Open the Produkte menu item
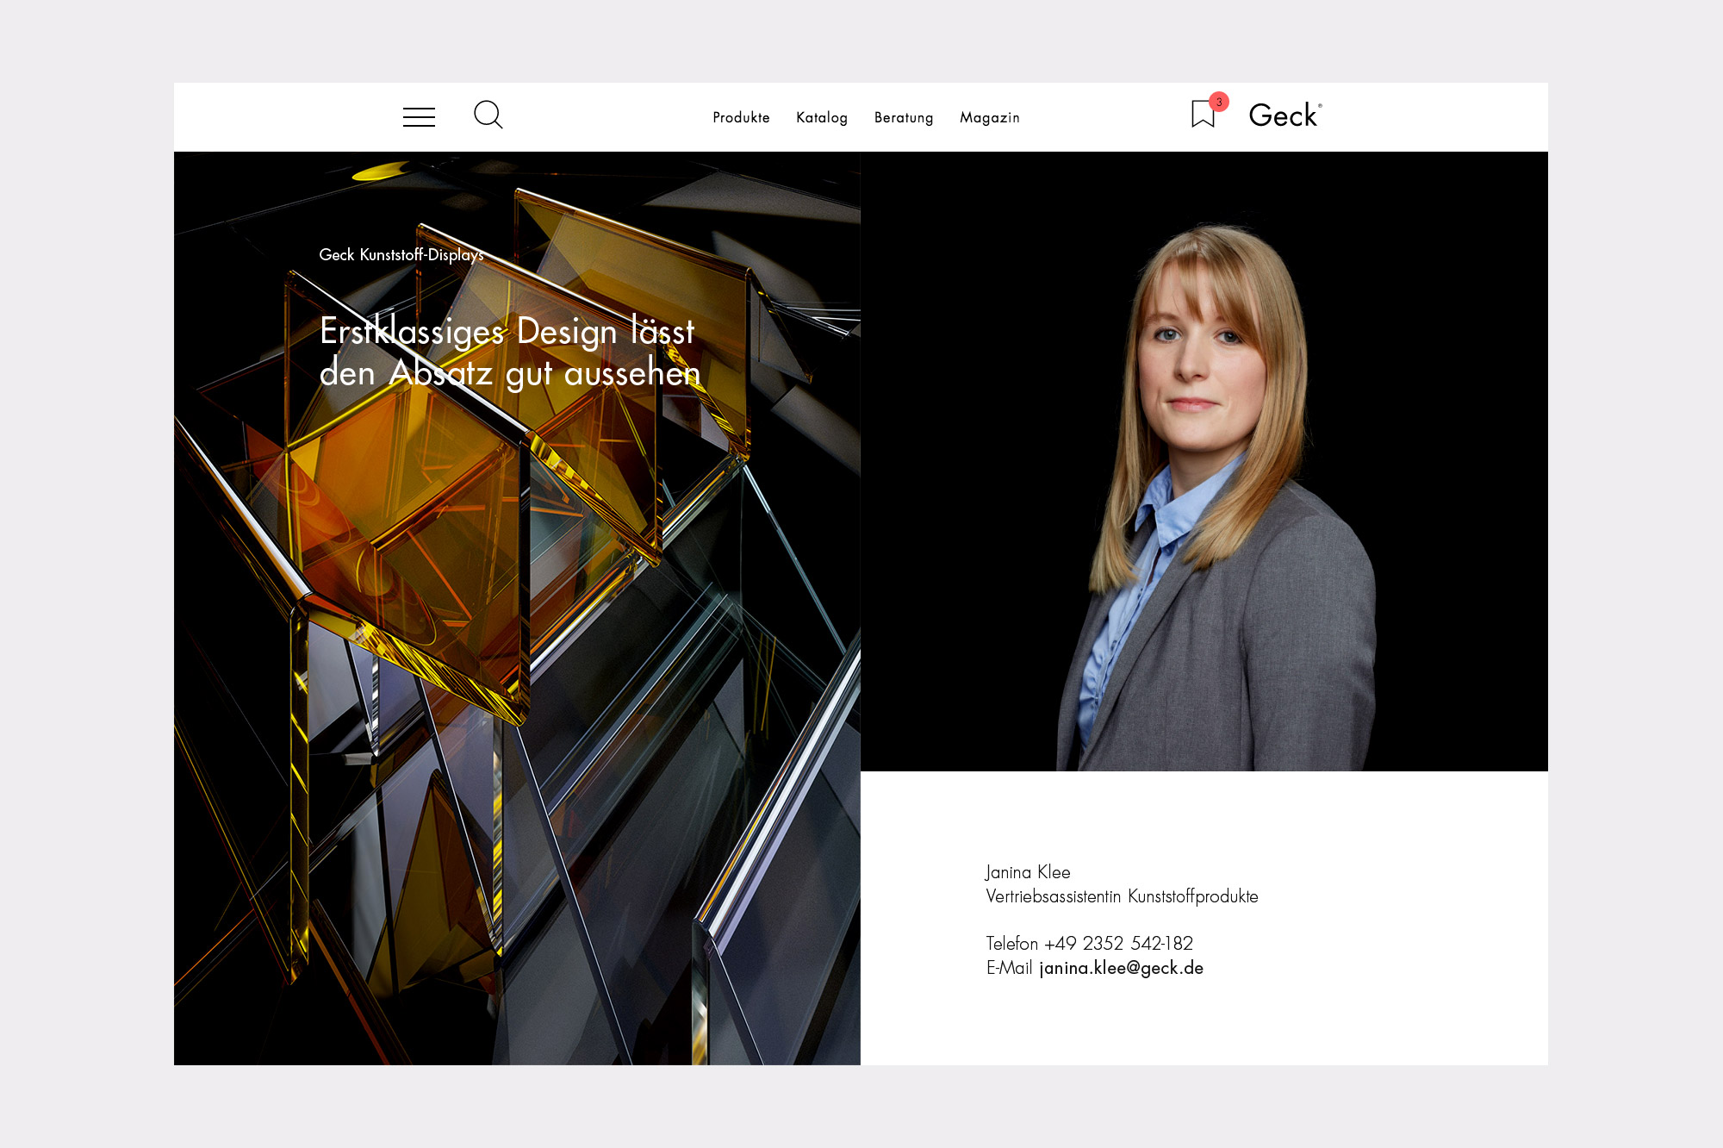 [741, 117]
